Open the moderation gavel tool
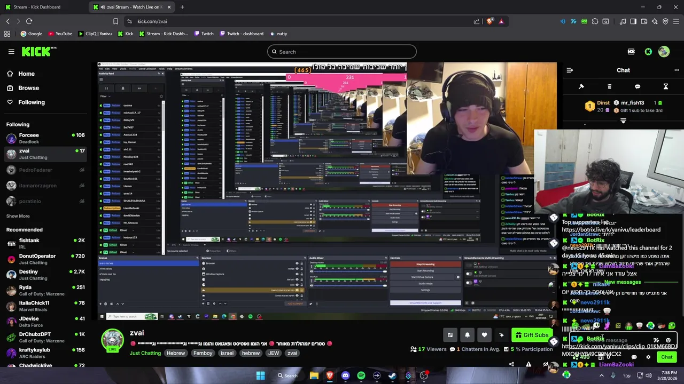684x384 pixels. (581, 86)
